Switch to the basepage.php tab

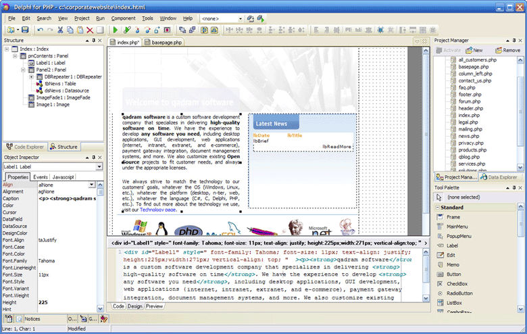point(164,43)
